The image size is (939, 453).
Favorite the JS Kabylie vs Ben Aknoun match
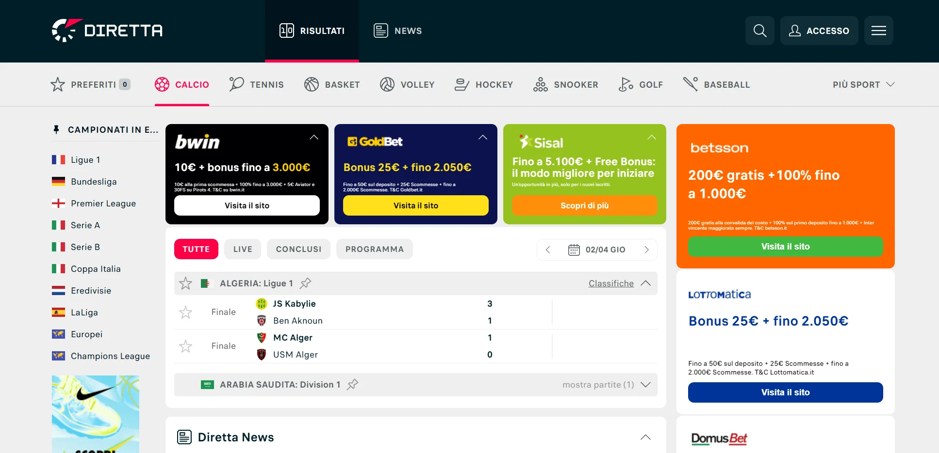pyautogui.click(x=185, y=312)
